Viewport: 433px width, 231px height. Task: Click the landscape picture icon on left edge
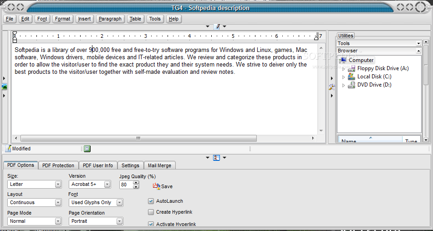tap(4, 87)
